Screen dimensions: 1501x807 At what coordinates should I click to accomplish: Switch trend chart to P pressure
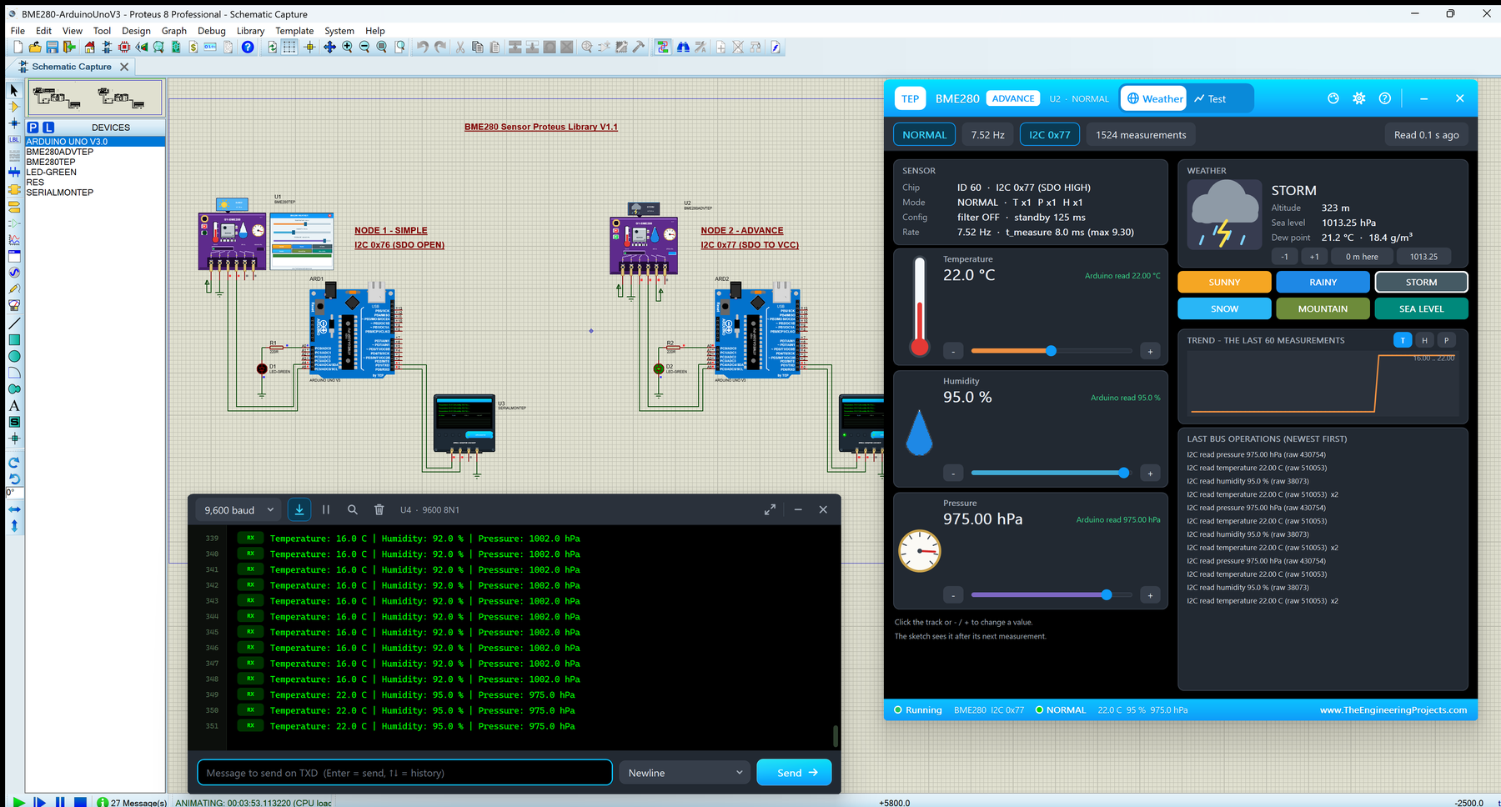tap(1446, 340)
